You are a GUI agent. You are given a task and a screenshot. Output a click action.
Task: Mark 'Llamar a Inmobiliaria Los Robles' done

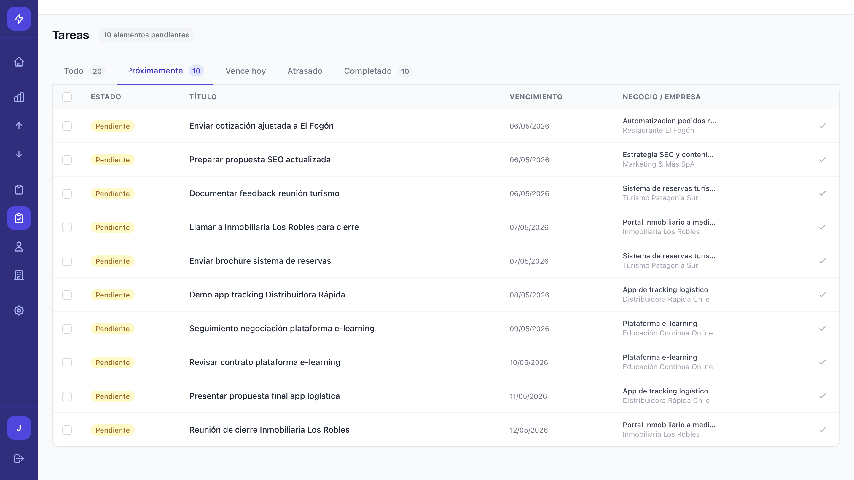coord(823,227)
